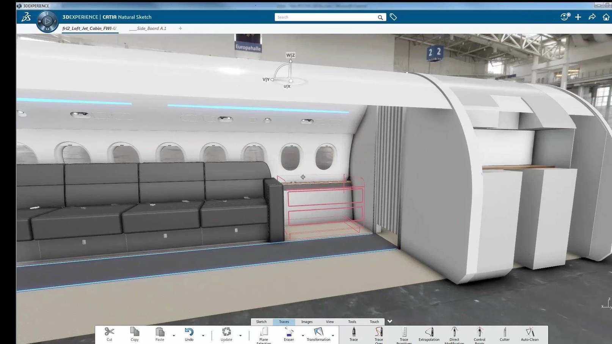Switch to the Images tab
Image resolution: width=612 pixels, height=344 pixels.
pos(306,322)
